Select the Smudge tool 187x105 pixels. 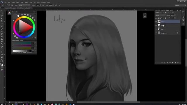click(x=2, y=41)
